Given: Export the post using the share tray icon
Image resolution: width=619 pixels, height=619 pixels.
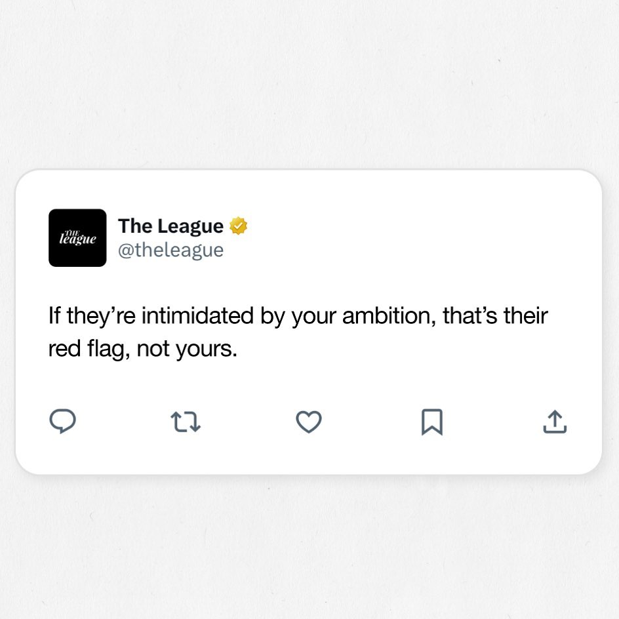Looking at the screenshot, I should tap(555, 422).
